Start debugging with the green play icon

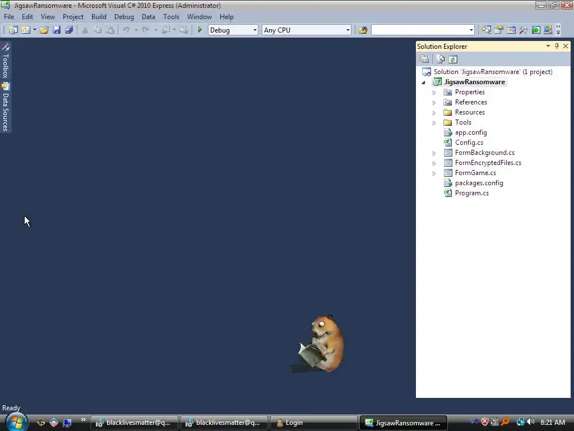200,30
